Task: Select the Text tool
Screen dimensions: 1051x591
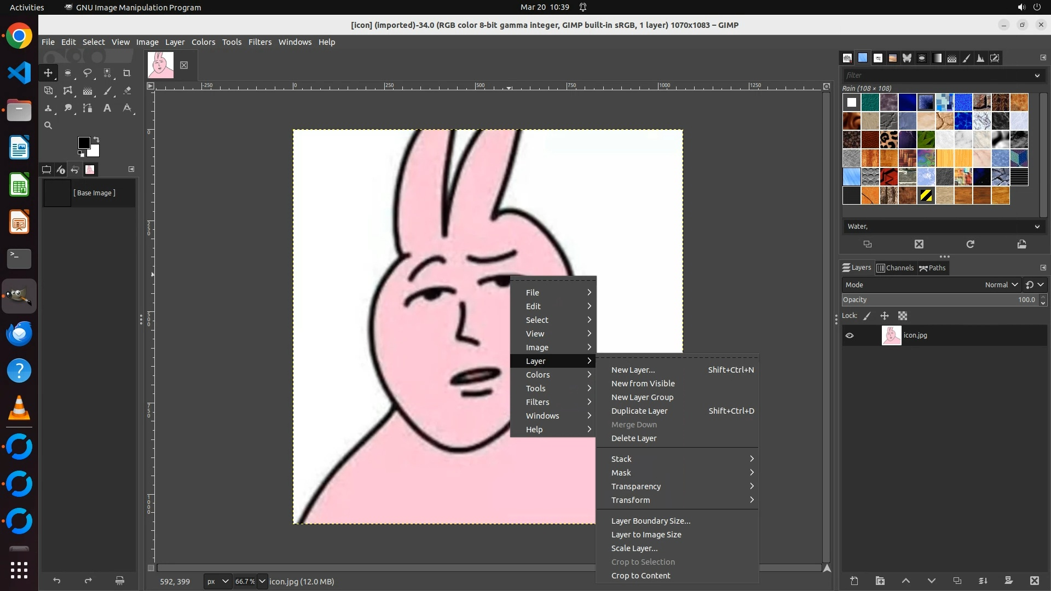Action: [x=107, y=108]
